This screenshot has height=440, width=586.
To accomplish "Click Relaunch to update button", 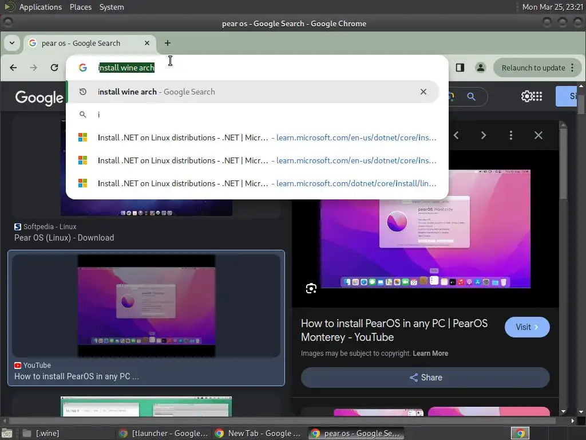I will pos(533,68).
